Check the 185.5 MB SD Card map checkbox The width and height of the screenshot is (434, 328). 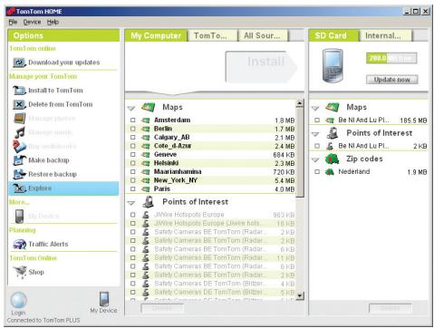[x=317, y=121]
